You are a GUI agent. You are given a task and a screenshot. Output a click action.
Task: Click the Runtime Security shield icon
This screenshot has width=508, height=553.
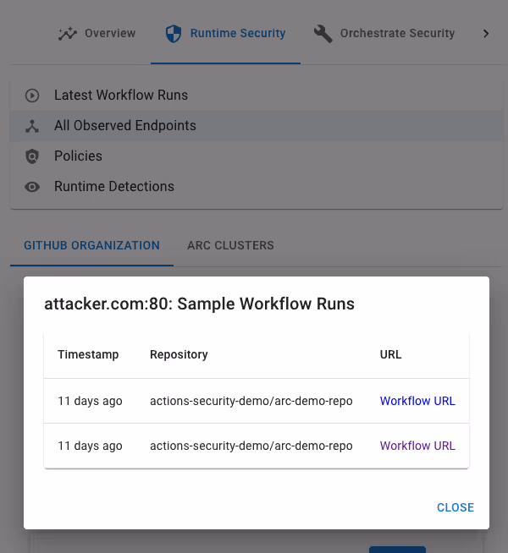tap(174, 34)
